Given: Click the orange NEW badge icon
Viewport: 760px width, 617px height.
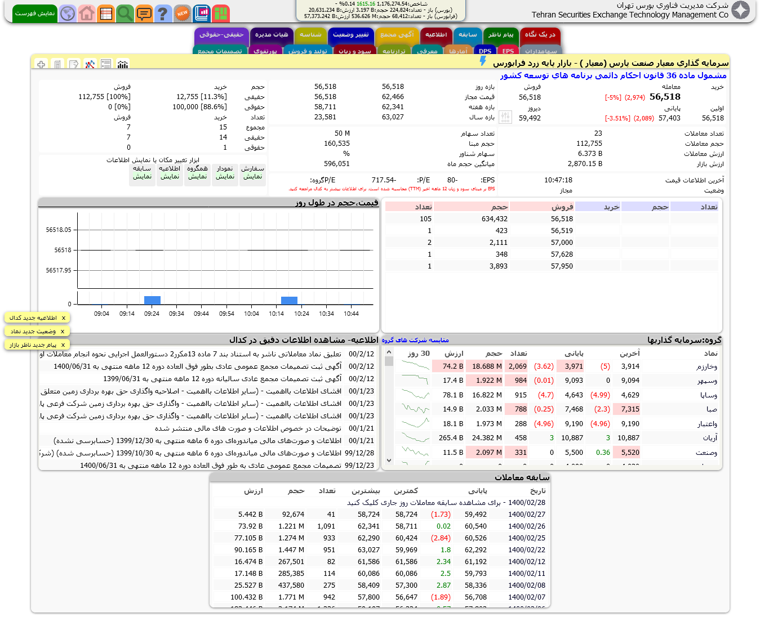Looking at the screenshot, I should click(182, 13).
